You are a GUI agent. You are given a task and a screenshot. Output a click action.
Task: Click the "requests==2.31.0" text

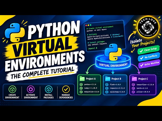point(117,88)
